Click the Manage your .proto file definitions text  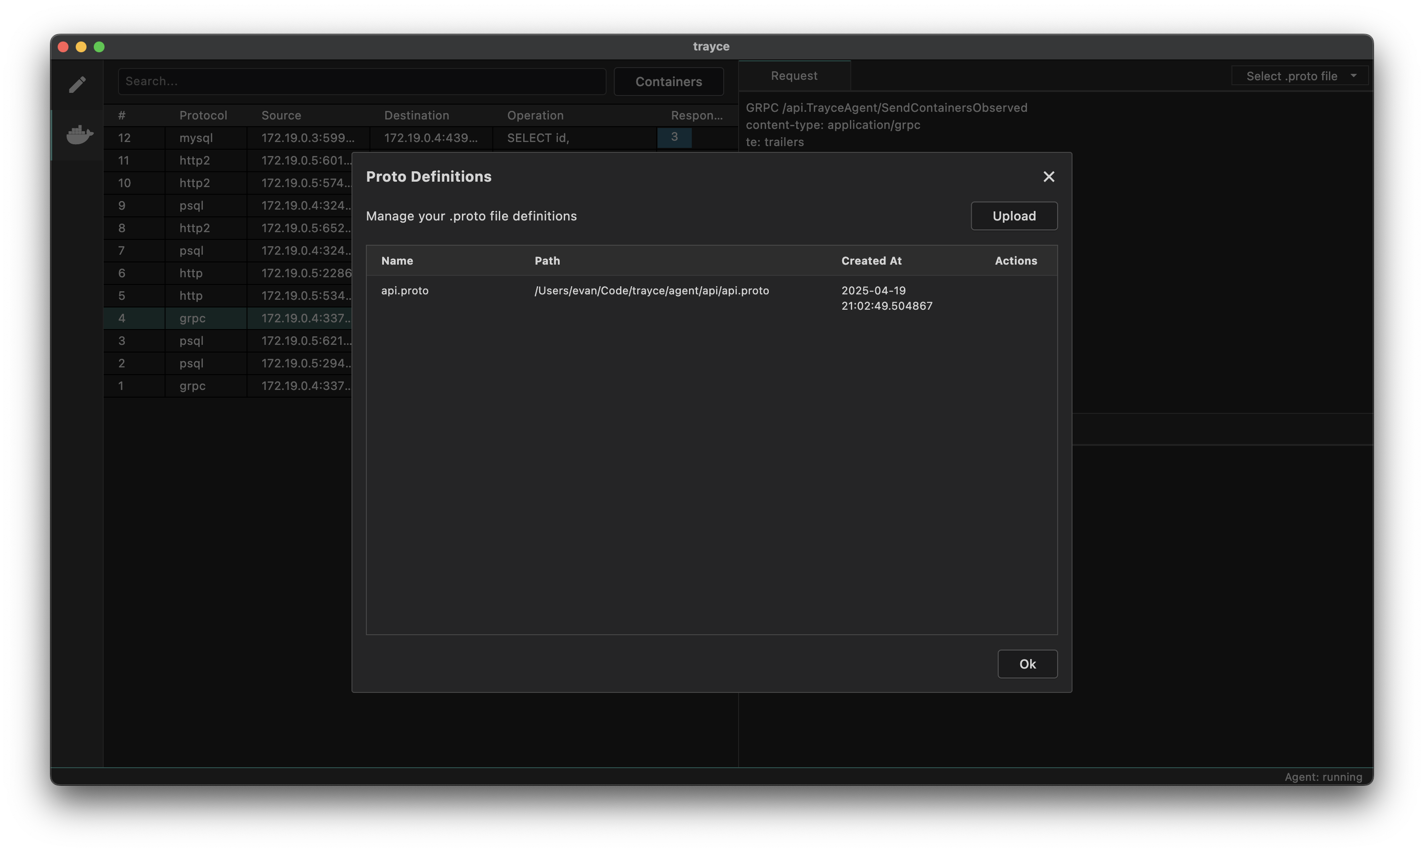coord(471,216)
